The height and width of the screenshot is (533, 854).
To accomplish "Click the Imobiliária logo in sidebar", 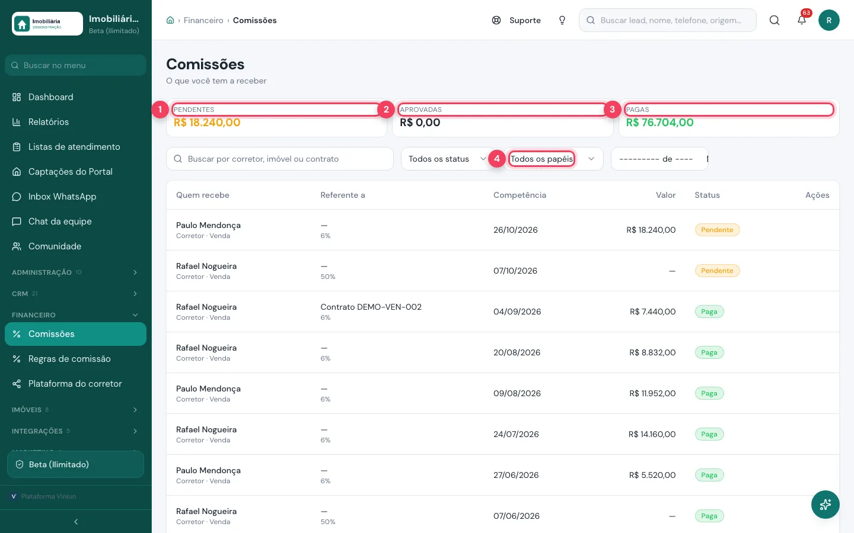I will click(47, 24).
